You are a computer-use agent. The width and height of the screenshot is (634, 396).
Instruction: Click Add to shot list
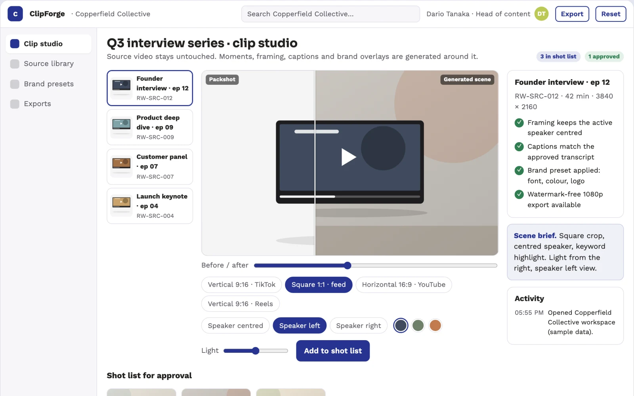point(333,351)
